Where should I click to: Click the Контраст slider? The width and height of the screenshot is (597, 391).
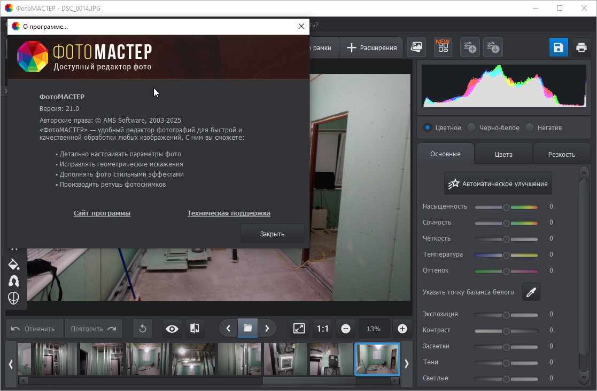(x=506, y=331)
